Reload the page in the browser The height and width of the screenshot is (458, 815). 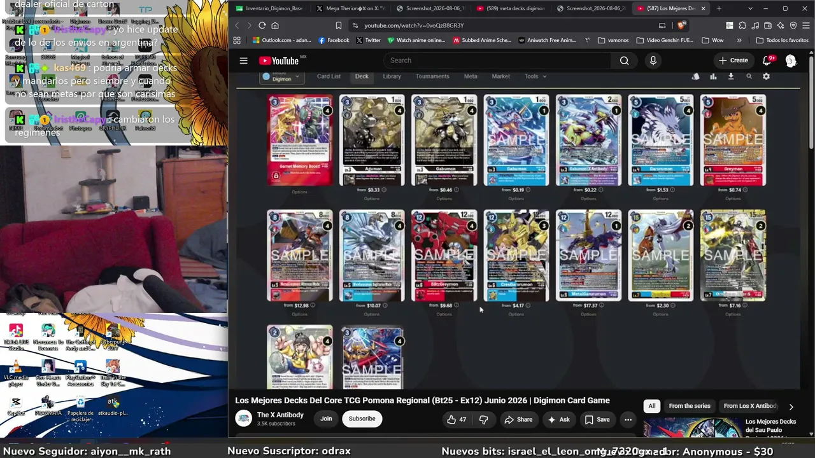(262, 25)
